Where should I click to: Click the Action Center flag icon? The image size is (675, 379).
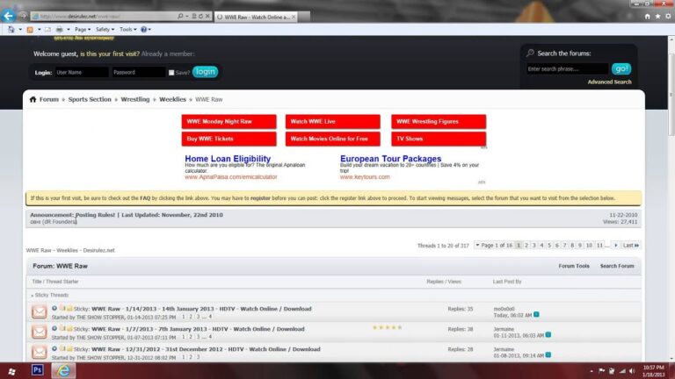point(601,371)
